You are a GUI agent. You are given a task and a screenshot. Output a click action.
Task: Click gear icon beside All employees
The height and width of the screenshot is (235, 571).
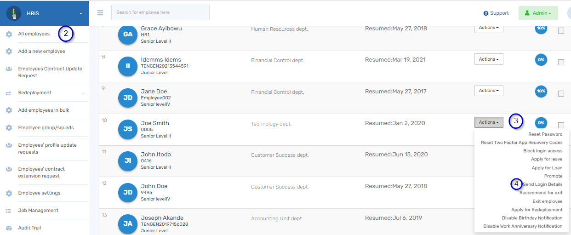[9, 34]
